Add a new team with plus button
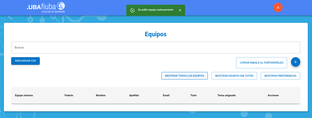Image resolution: width=312 pixels, height=118 pixels. (295, 62)
